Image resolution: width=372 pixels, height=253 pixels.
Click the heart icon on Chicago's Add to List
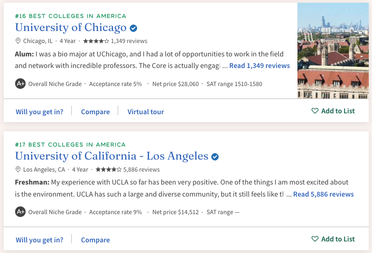(x=315, y=111)
